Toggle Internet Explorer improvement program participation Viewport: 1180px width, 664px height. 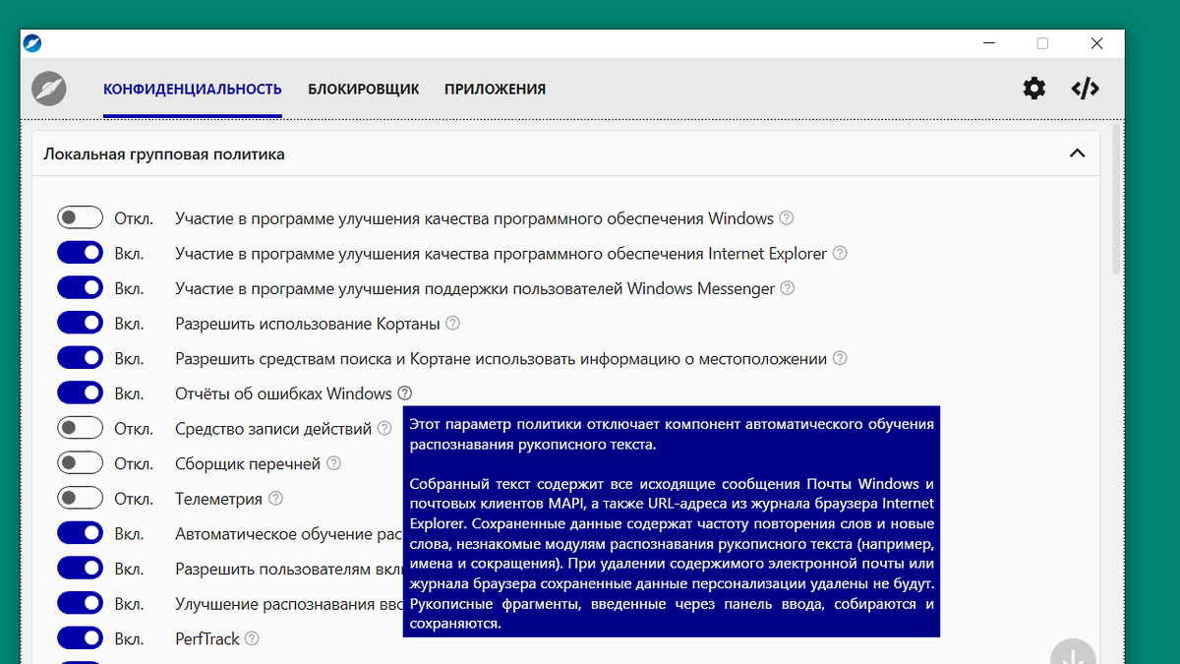point(81,254)
